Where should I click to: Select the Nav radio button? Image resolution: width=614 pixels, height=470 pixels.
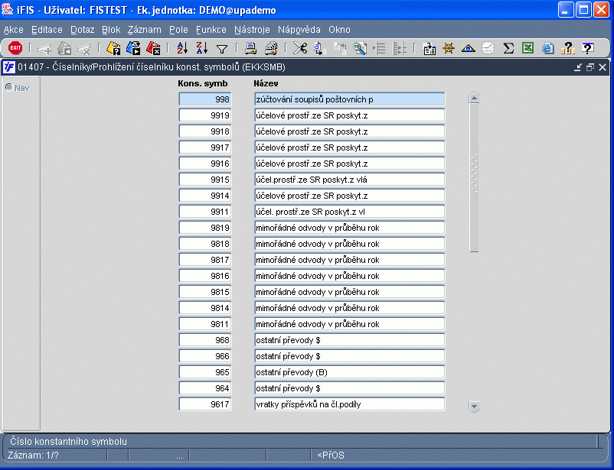9,88
